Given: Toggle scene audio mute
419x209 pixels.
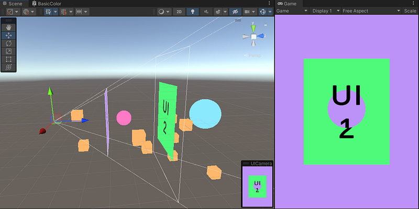Looking at the screenshot, I should (x=206, y=12).
